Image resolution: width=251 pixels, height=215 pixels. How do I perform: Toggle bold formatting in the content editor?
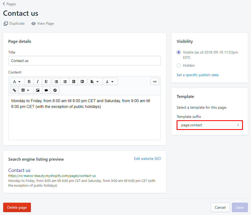pyautogui.click(x=29, y=81)
